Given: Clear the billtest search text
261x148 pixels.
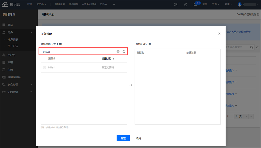Looking at the screenshot, I should (x=118, y=52).
